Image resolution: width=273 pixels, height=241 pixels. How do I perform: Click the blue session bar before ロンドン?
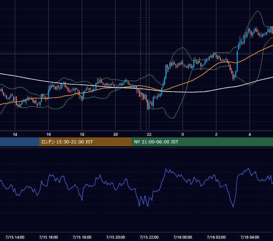(20, 142)
